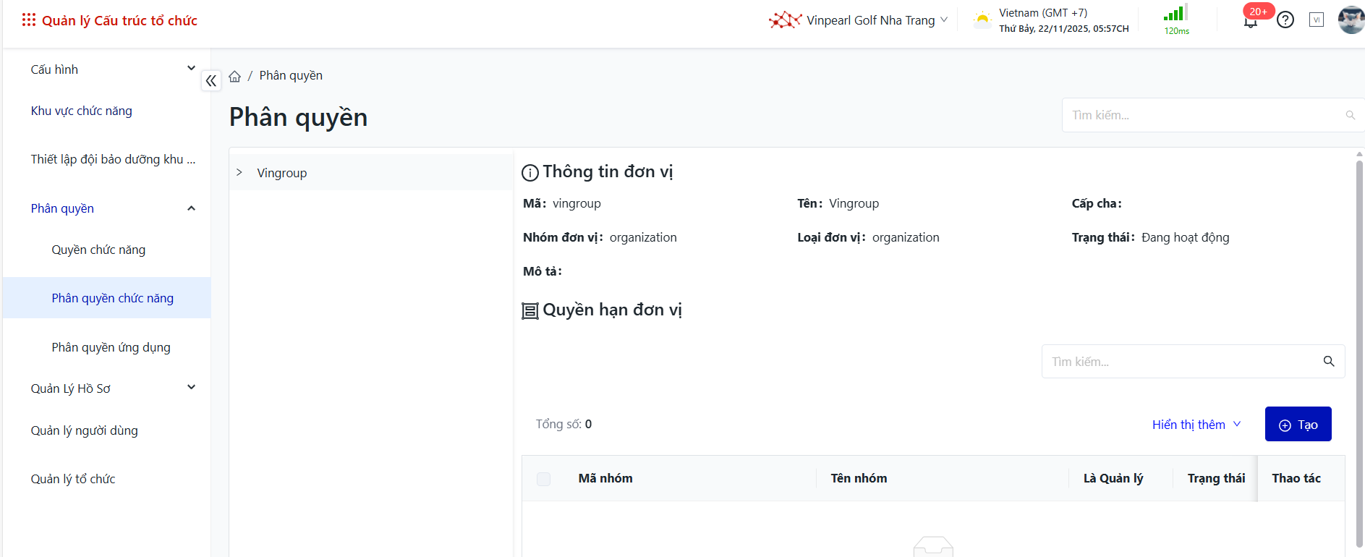Screen dimensions: 1365x557
Task: Open Quản lý người dùng page
Action: [84, 430]
